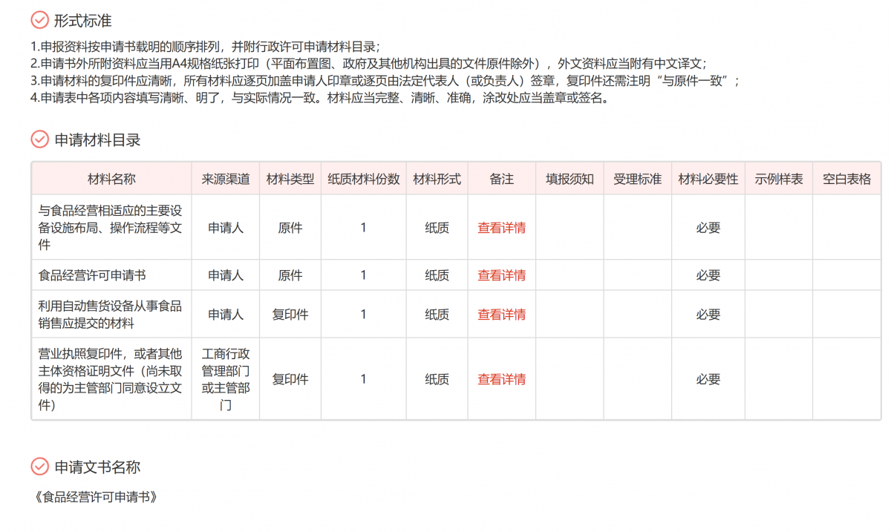View 查看详情 for the 自动售货设备 materials row
Screen dimensions: 891x532
(501, 315)
